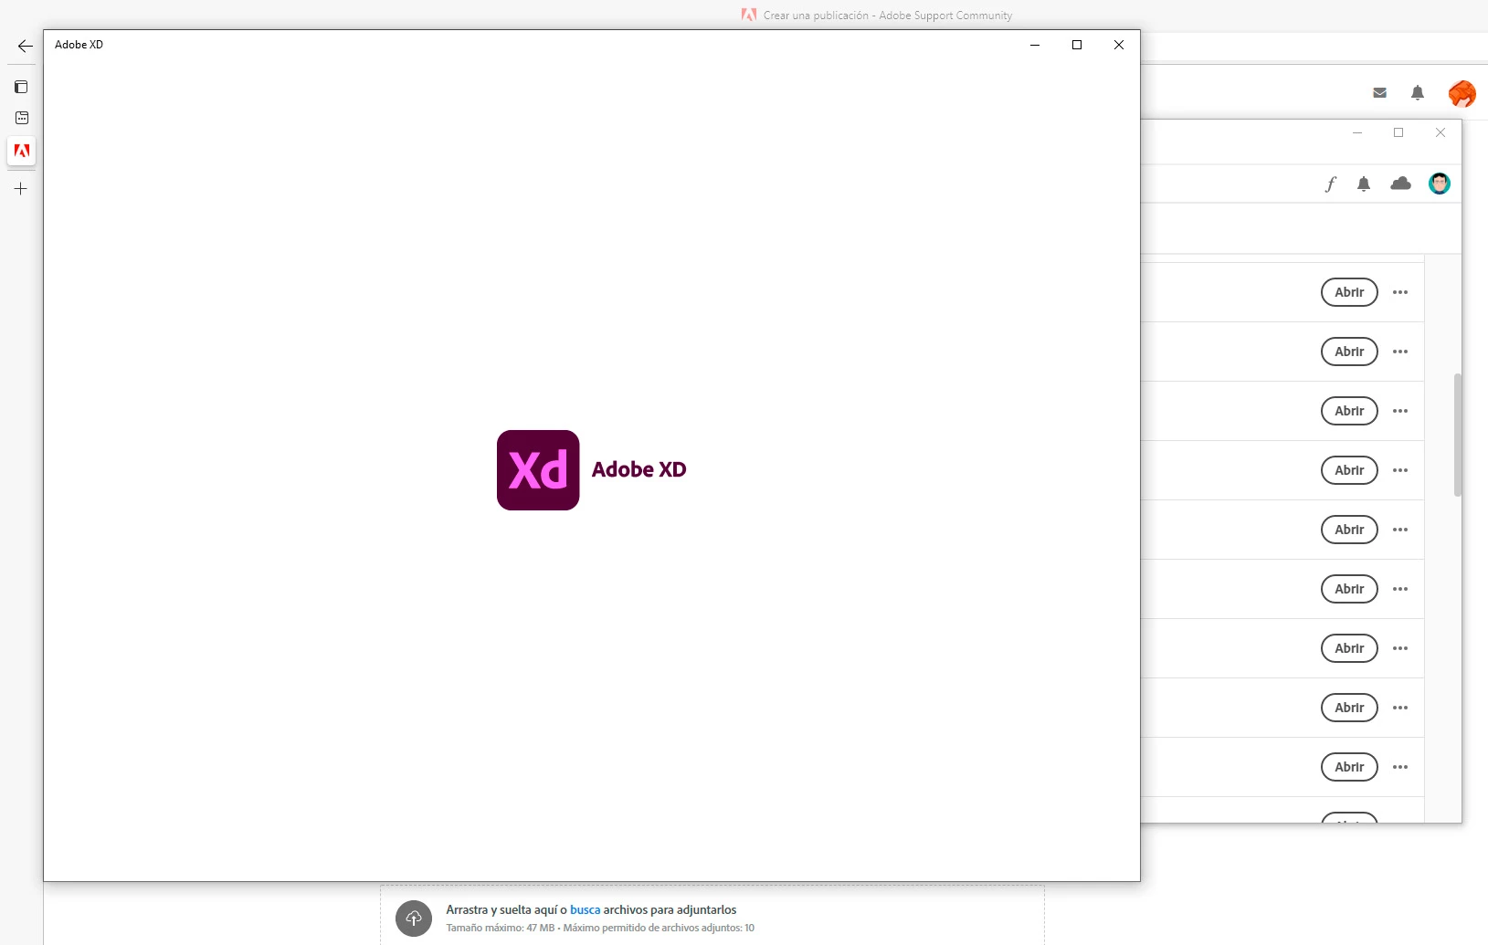Maximize the Adobe XD window
Viewport: 1488px width, 945px height.
click(x=1077, y=45)
